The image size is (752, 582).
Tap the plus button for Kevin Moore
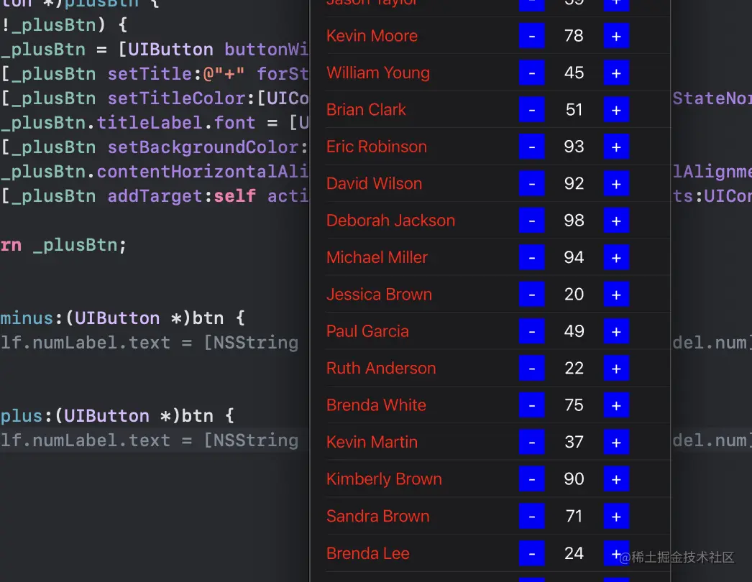616,36
